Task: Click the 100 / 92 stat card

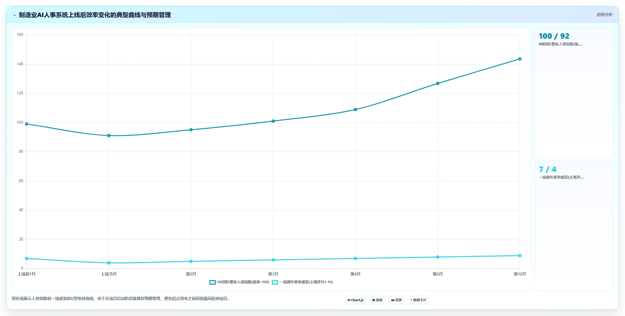Action: tap(574, 93)
